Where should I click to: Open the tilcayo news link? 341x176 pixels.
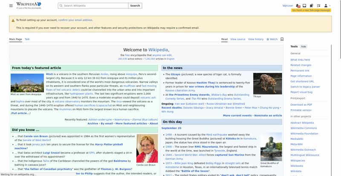(175, 75)
